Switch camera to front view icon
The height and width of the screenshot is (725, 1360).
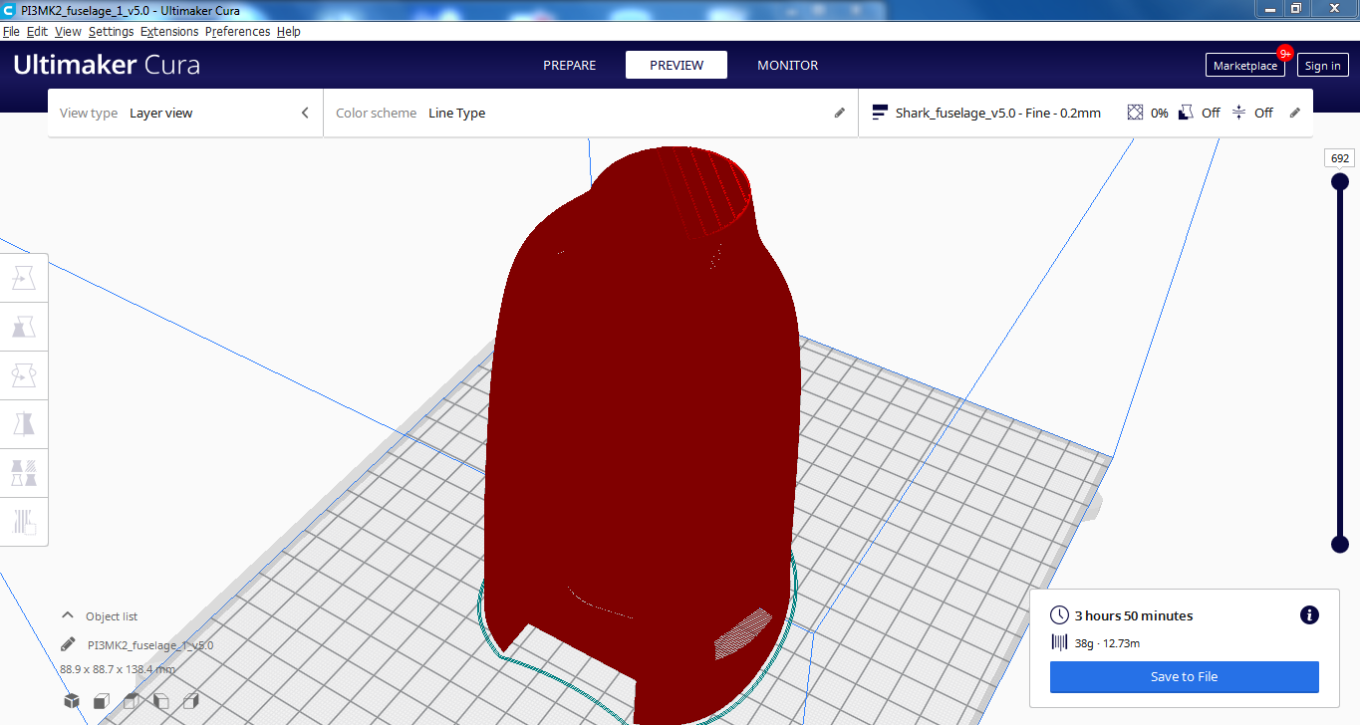click(102, 701)
